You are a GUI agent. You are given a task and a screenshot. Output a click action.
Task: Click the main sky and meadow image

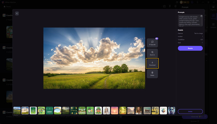94,58
